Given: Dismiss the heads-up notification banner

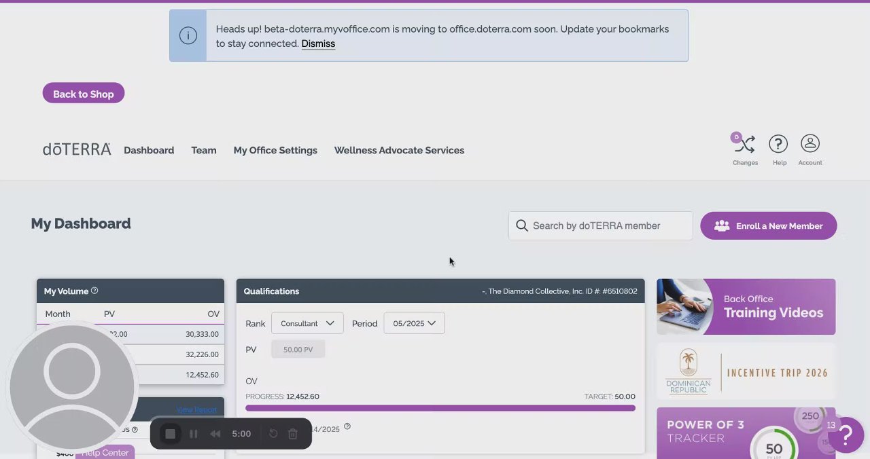Looking at the screenshot, I should (x=318, y=43).
